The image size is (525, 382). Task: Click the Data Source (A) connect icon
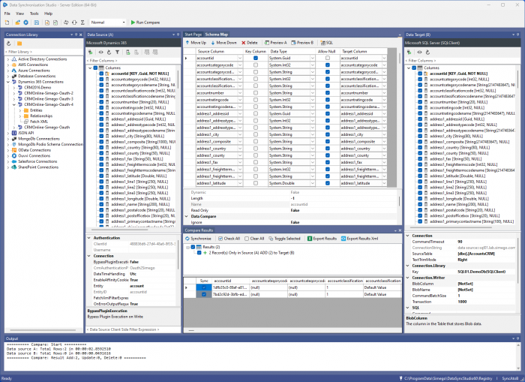91,53
